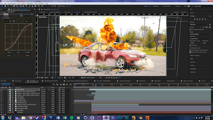Select the Zoom magnifier tool
This screenshot has width=213, height=120.
click(8, 6)
